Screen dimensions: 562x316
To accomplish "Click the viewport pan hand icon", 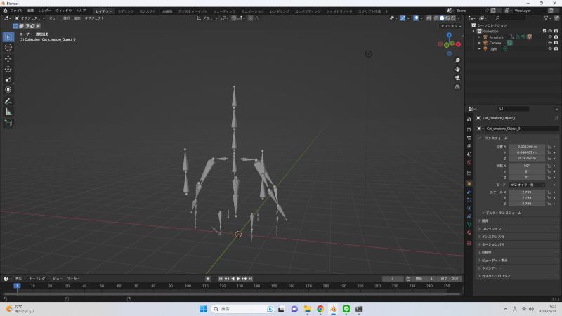I will pyautogui.click(x=457, y=69).
